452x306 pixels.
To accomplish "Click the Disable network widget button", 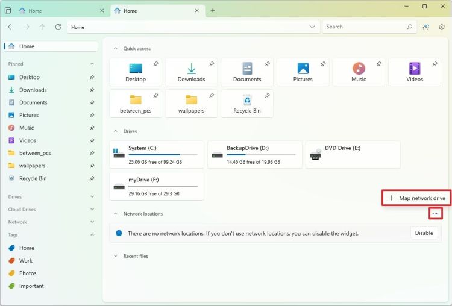I will point(424,233).
